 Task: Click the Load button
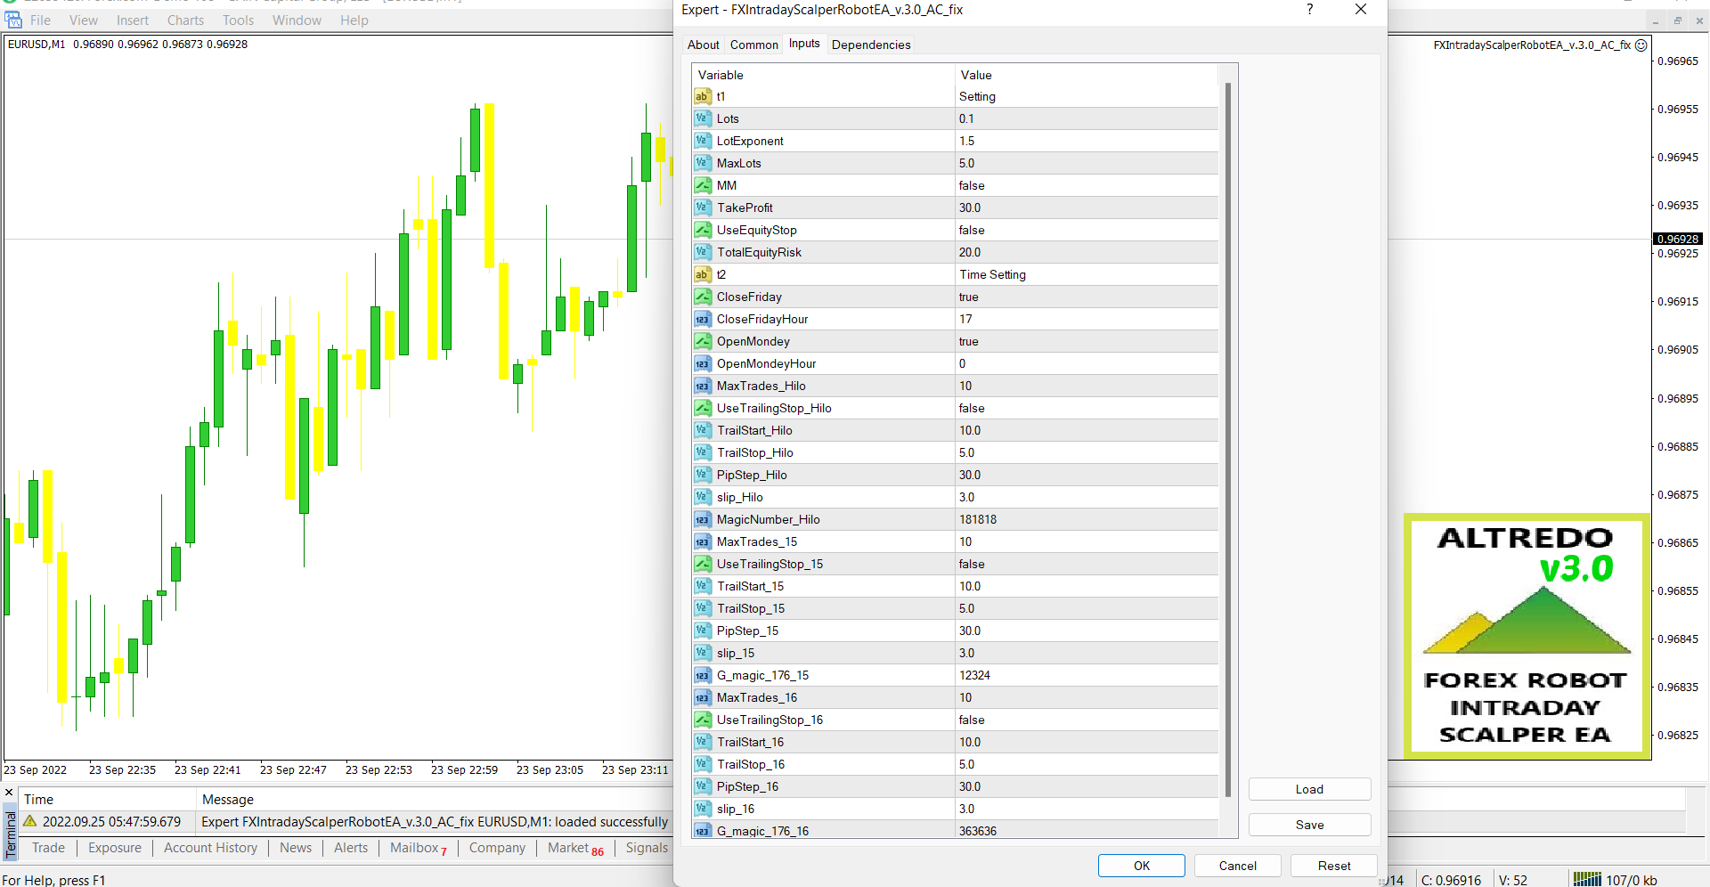click(1308, 789)
